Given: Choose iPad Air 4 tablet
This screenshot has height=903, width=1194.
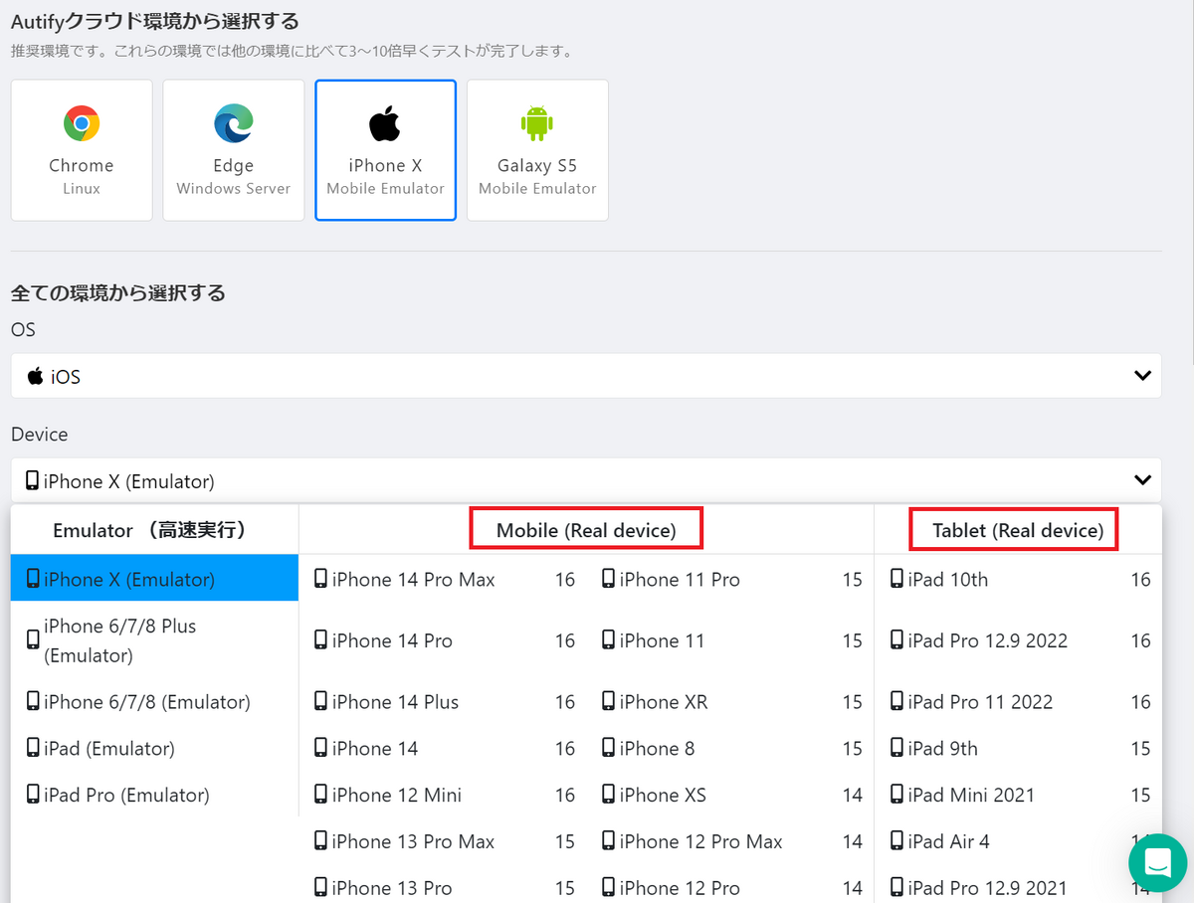Looking at the screenshot, I should point(1020,841).
